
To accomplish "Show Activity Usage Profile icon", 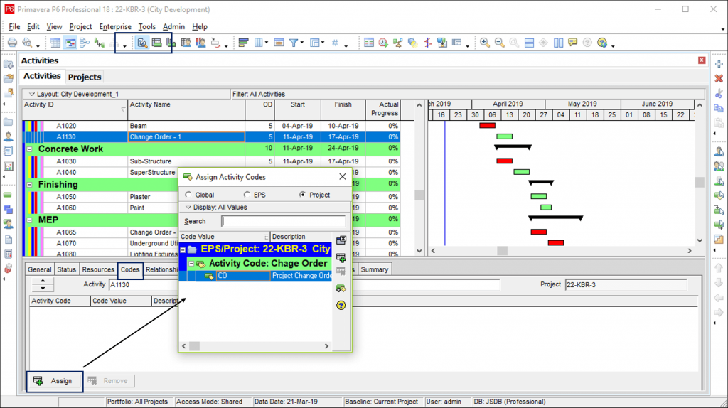I will pos(171,43).
